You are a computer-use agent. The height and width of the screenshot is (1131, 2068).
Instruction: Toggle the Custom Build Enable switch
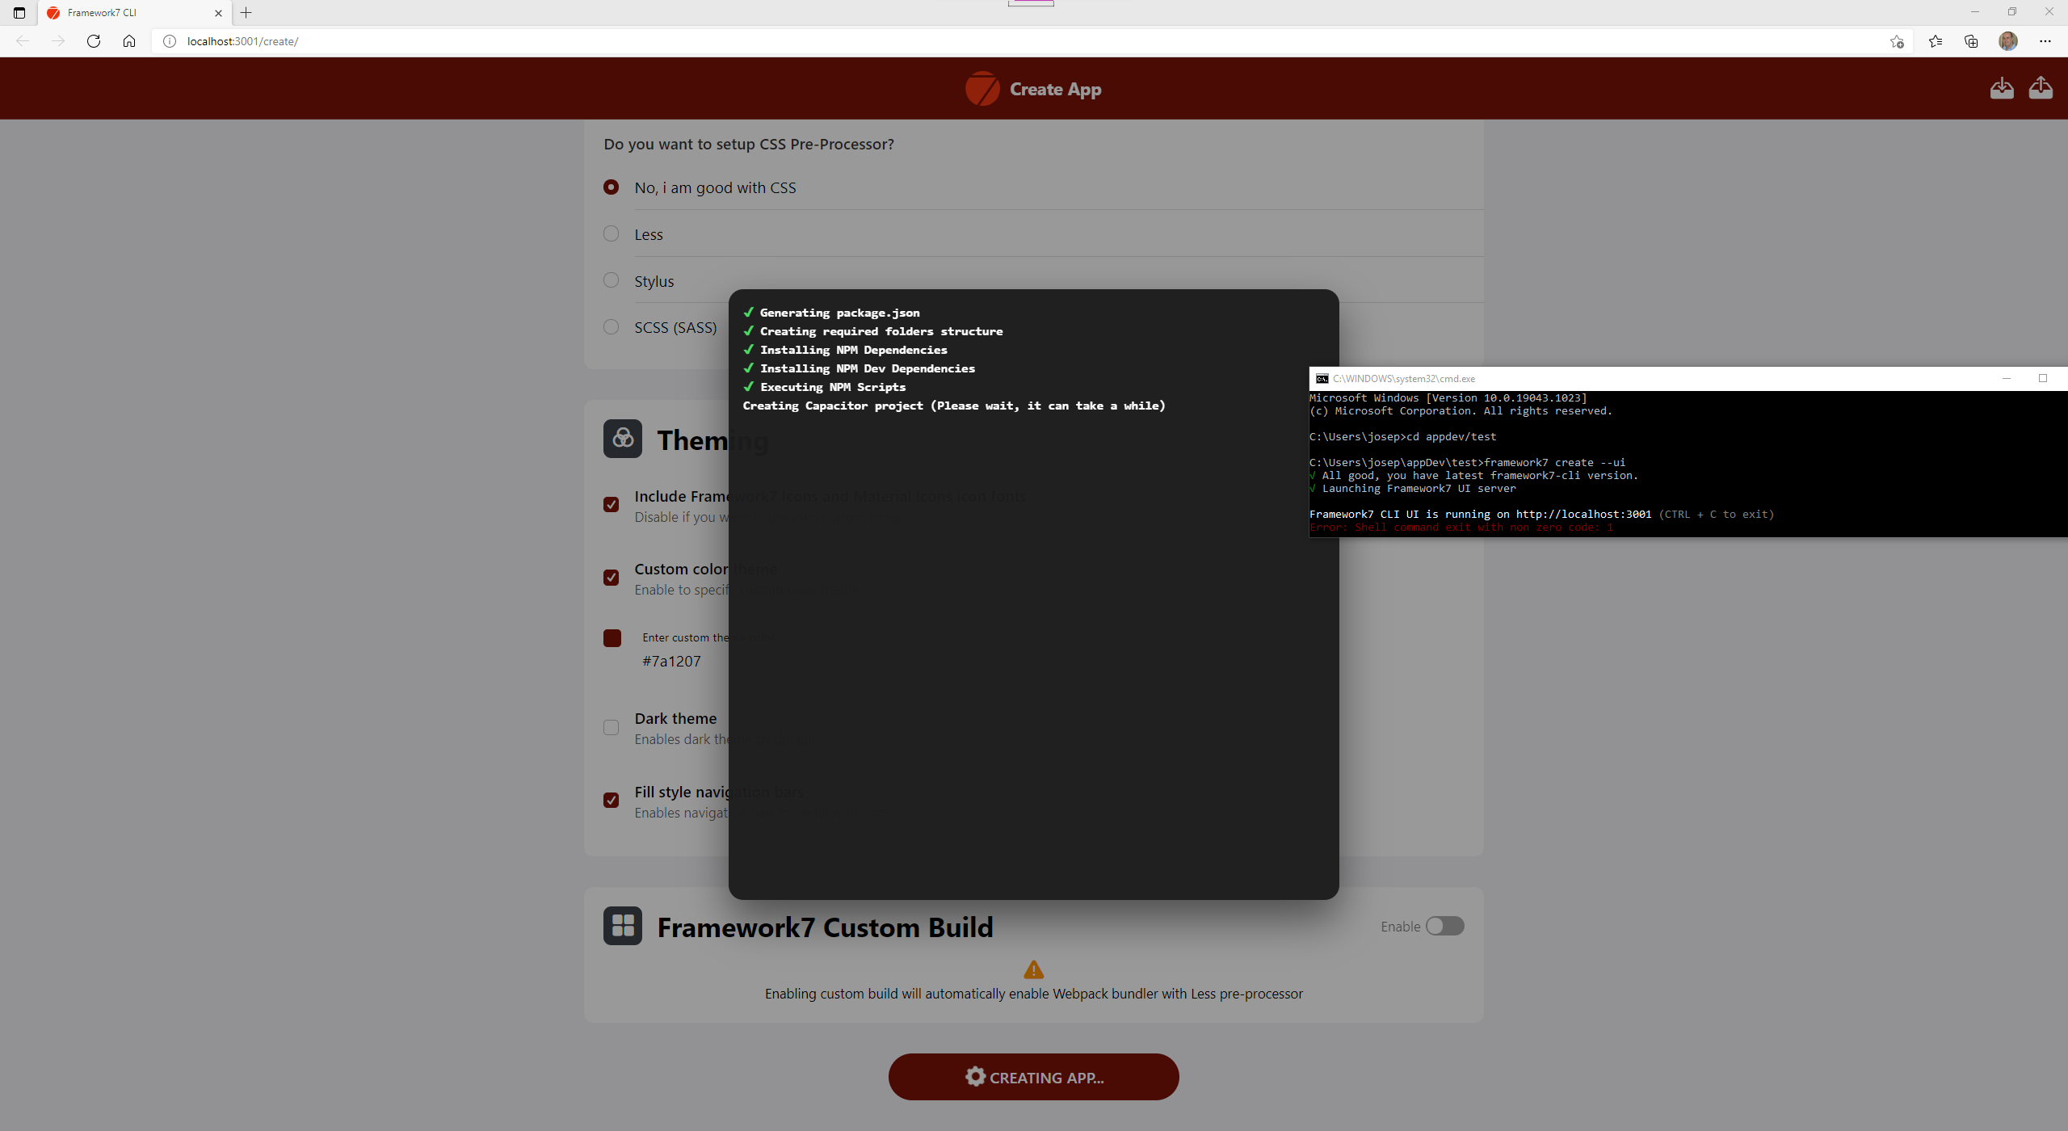click(x=1444, y=926)
